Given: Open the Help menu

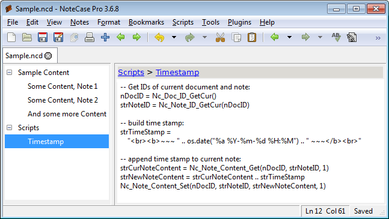Looking at the screenshot, I should point(267,22).
